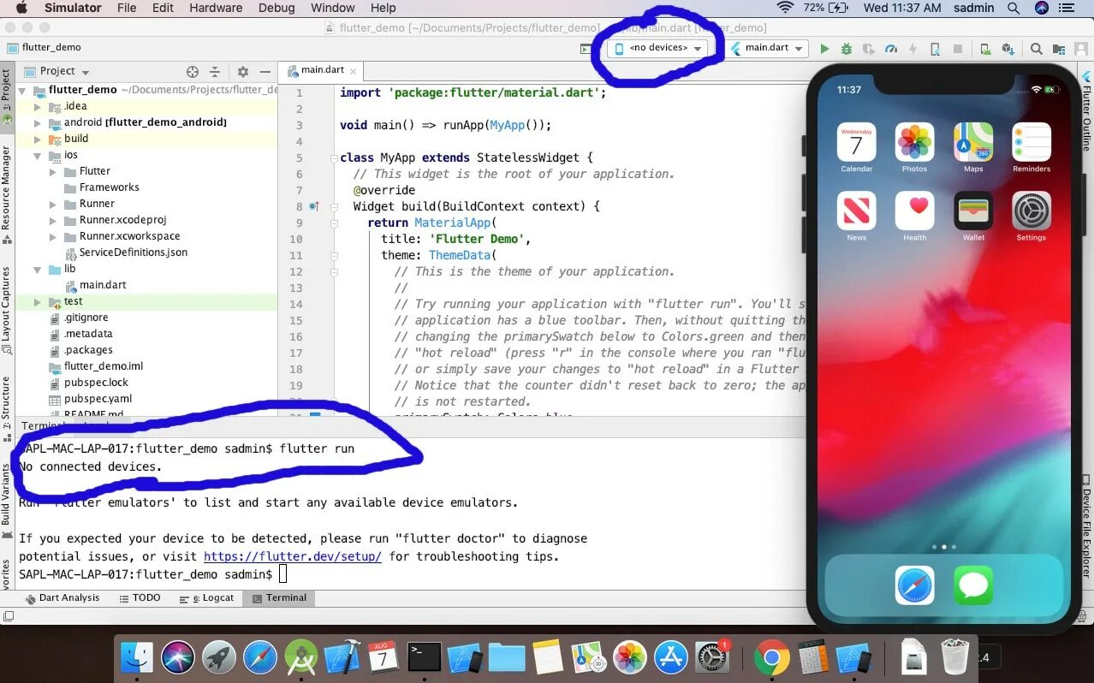The height and width of the screenshot is (683, 1094).
Task: Expand the .idea folder
Action: (37, 107)
